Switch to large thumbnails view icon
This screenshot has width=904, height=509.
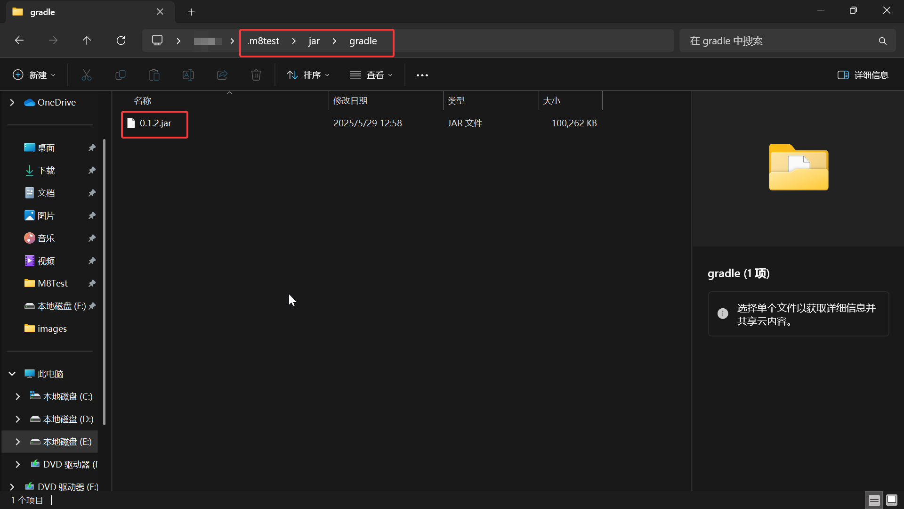coord(892,500)
